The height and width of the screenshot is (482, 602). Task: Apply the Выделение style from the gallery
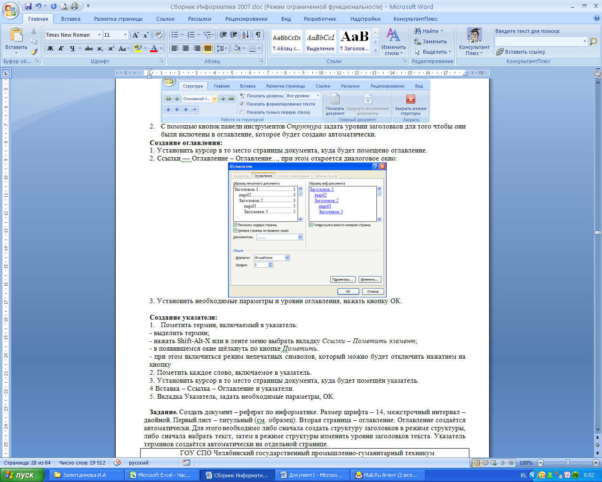click(320, 41)
